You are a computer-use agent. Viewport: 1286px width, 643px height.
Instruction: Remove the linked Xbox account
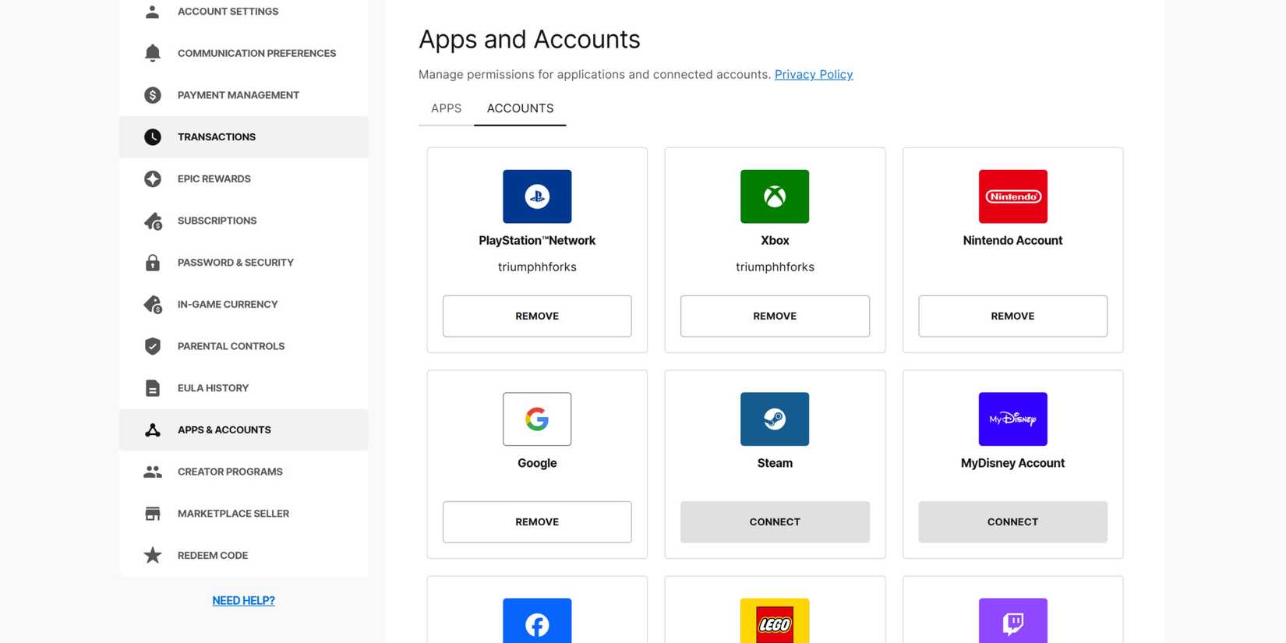coord(774,316)
